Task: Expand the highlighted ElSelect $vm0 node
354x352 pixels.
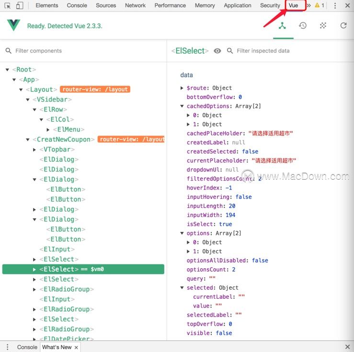Action: point(34,270)
